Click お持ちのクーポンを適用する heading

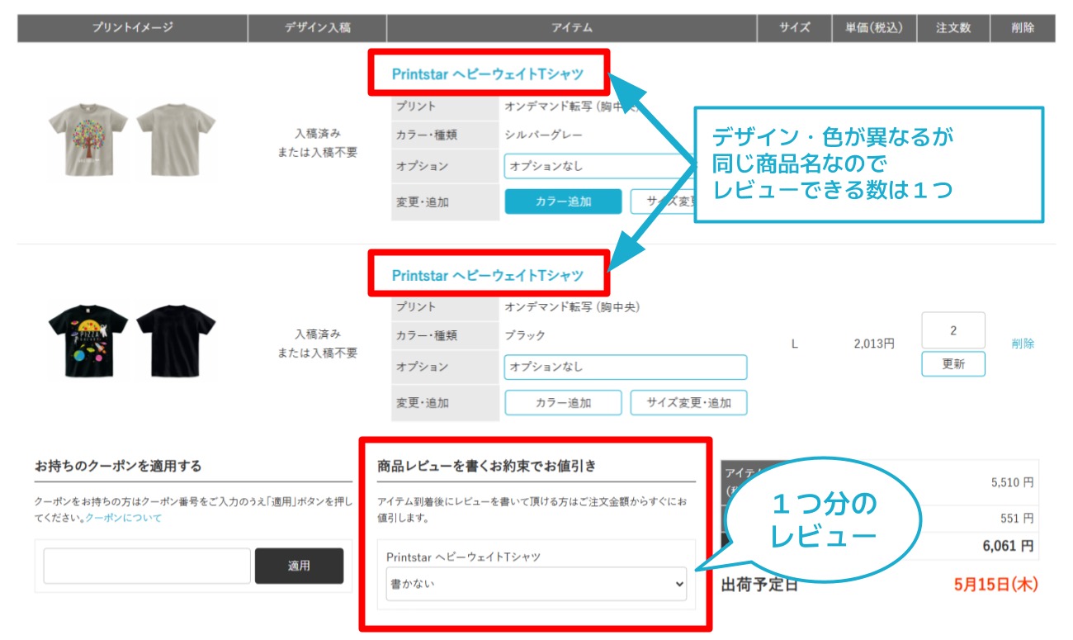pos(118,467)
